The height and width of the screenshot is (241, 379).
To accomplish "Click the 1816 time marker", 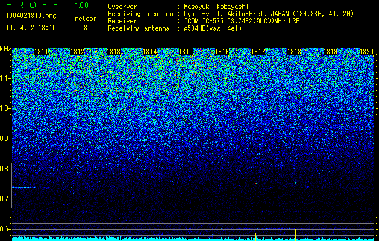I will 222,52.
